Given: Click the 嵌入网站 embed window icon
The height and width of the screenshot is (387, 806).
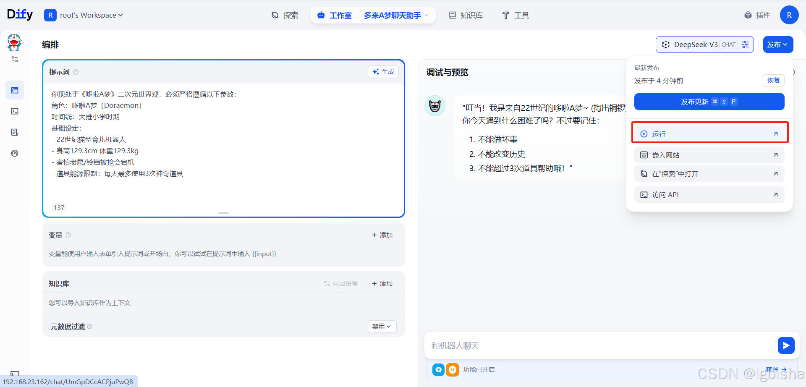Looking at the screenshot, I should tap(644, 155).
